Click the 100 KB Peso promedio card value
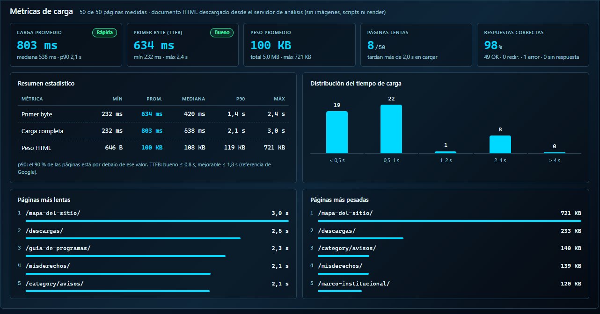This screenshot has height=314, width=600. (271, 45)
